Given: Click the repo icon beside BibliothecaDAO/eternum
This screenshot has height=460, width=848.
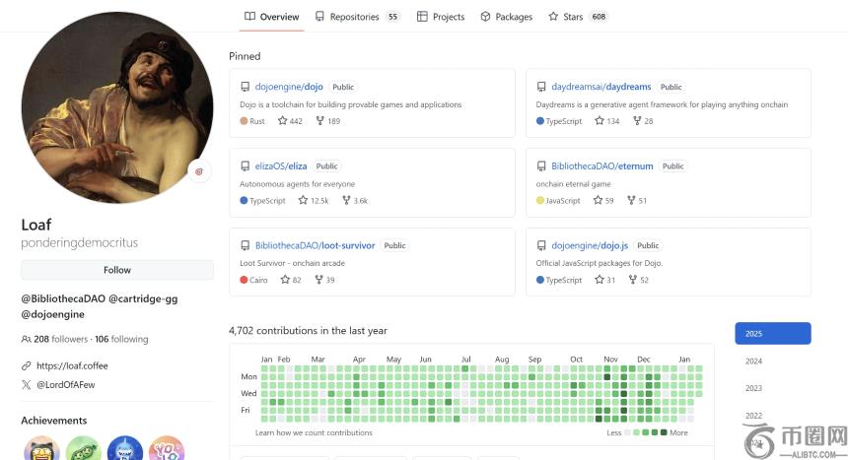Looking at the screenshot, I should tap(540, 165).
